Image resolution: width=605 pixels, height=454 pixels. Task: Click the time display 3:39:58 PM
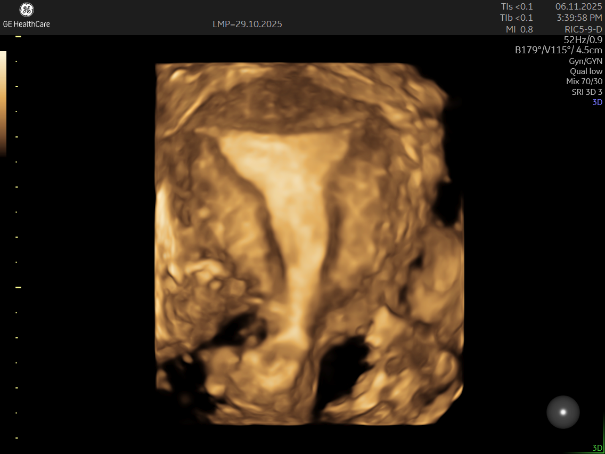(579, 18)
